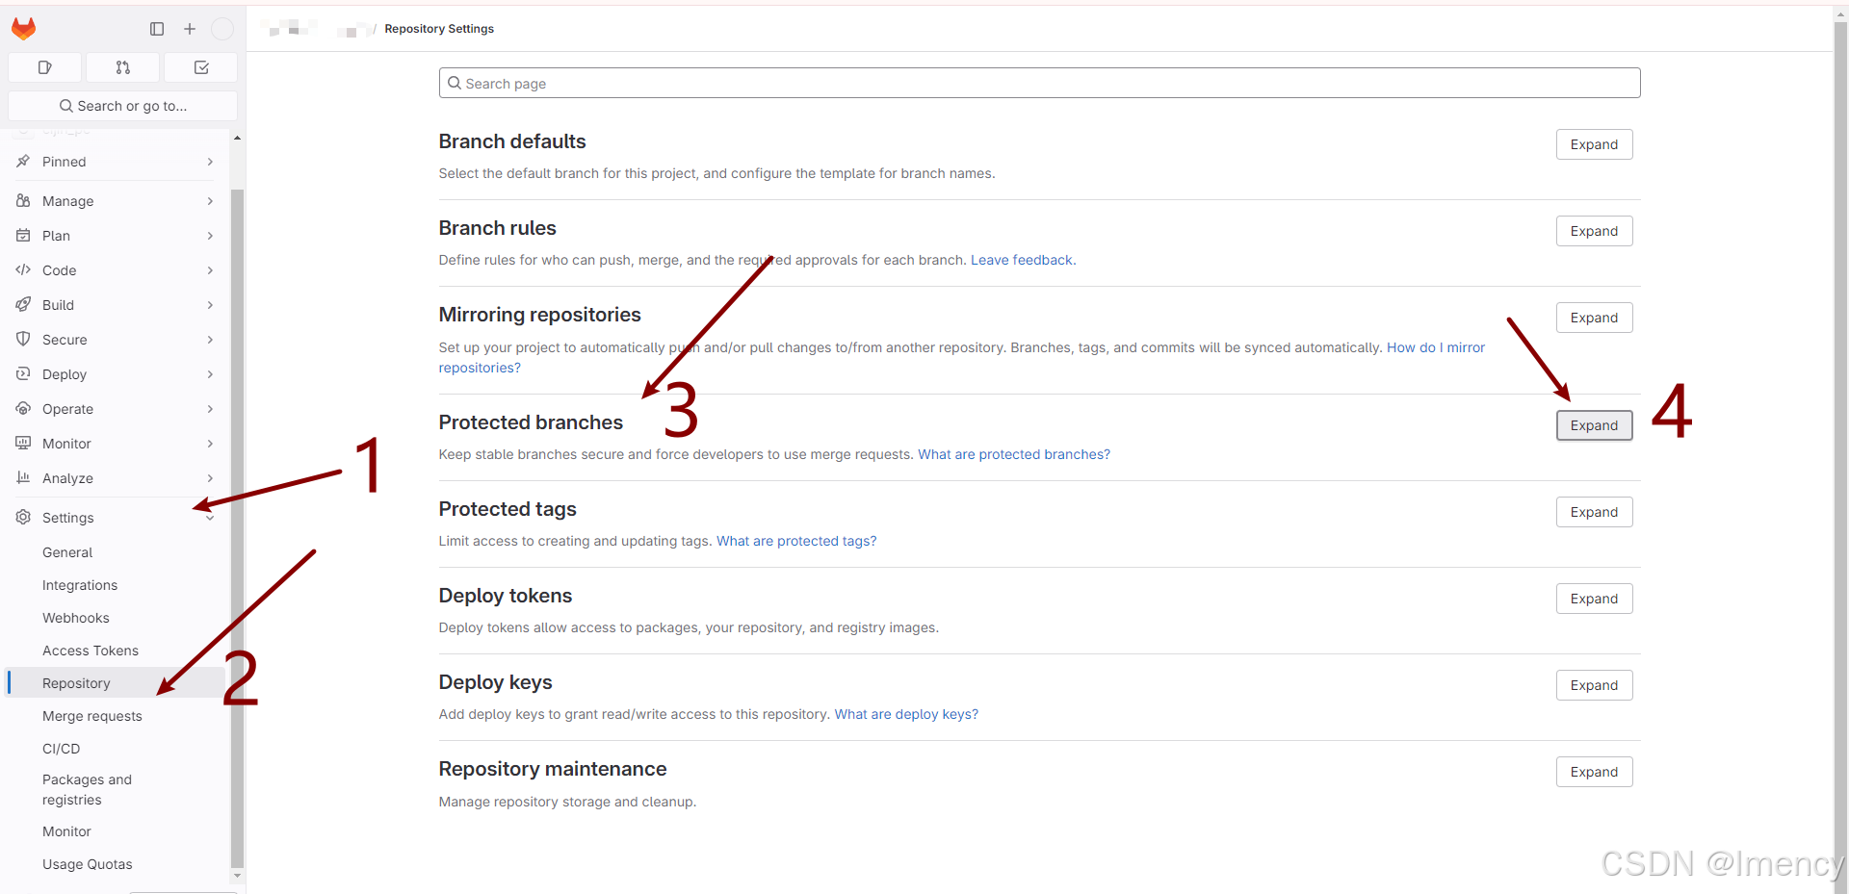
Task: Select the Build rocket icon
Action: coord(24,305)
